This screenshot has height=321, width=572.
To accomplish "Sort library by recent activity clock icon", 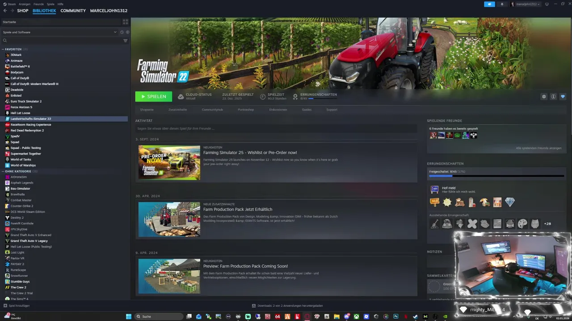I will point(122,32).
